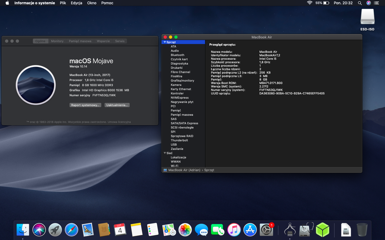This screenshot has width=385, height=240.
Task: Select NVMExpress in the sidebar
Action: (x=180, y=98)
